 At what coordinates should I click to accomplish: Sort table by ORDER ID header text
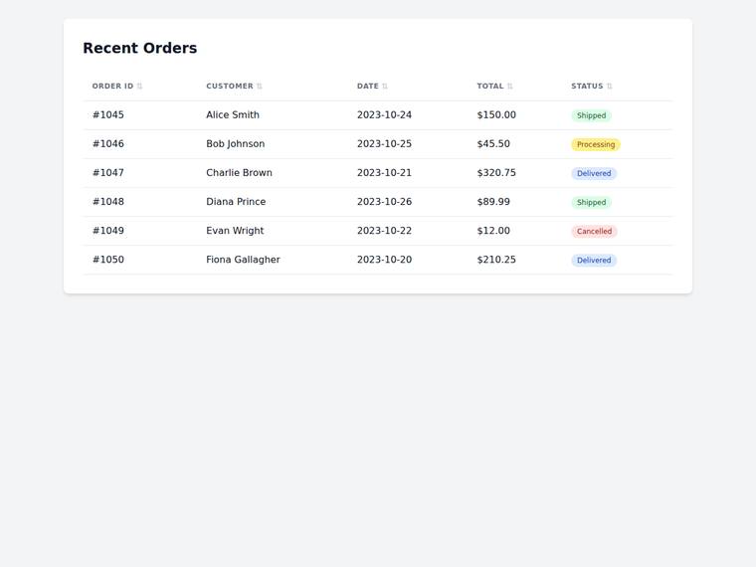click(112, 87)
